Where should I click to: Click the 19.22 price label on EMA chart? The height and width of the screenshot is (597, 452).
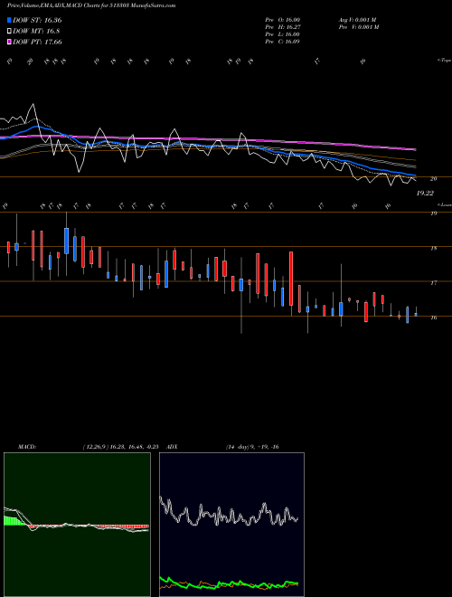425,194
